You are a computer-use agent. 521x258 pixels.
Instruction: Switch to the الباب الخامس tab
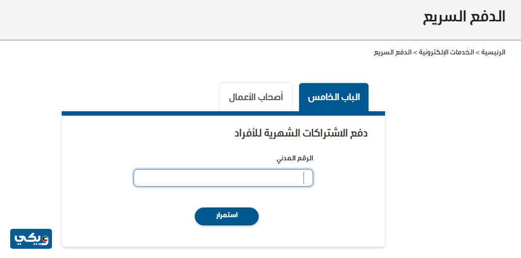(334, 97)
